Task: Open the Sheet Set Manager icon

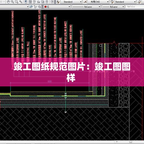Action: 38,2
